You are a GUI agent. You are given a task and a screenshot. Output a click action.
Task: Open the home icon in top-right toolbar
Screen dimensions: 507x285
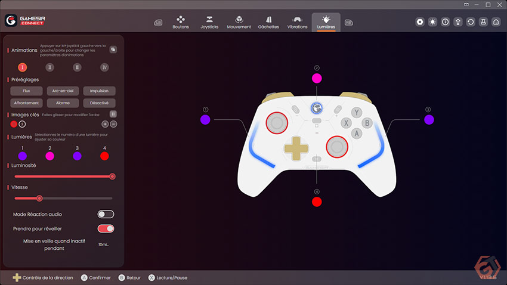(x=496, y=22)
